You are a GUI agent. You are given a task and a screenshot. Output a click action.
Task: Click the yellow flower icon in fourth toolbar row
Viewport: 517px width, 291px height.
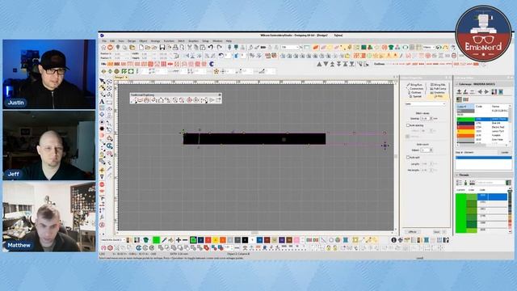click(x=216, y=71)
